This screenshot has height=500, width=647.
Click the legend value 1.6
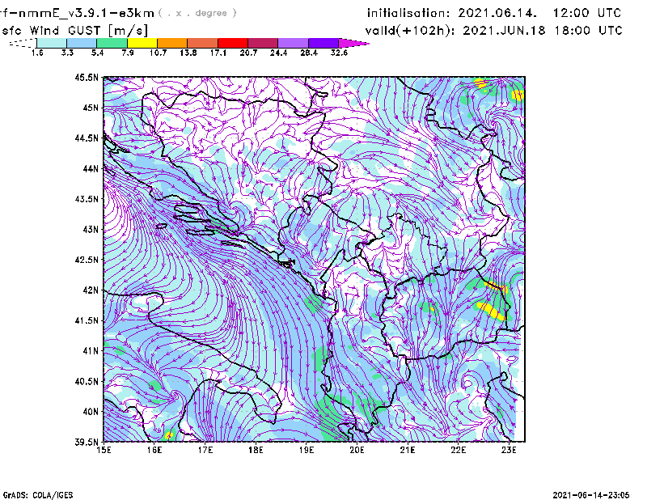pos(37,53)
